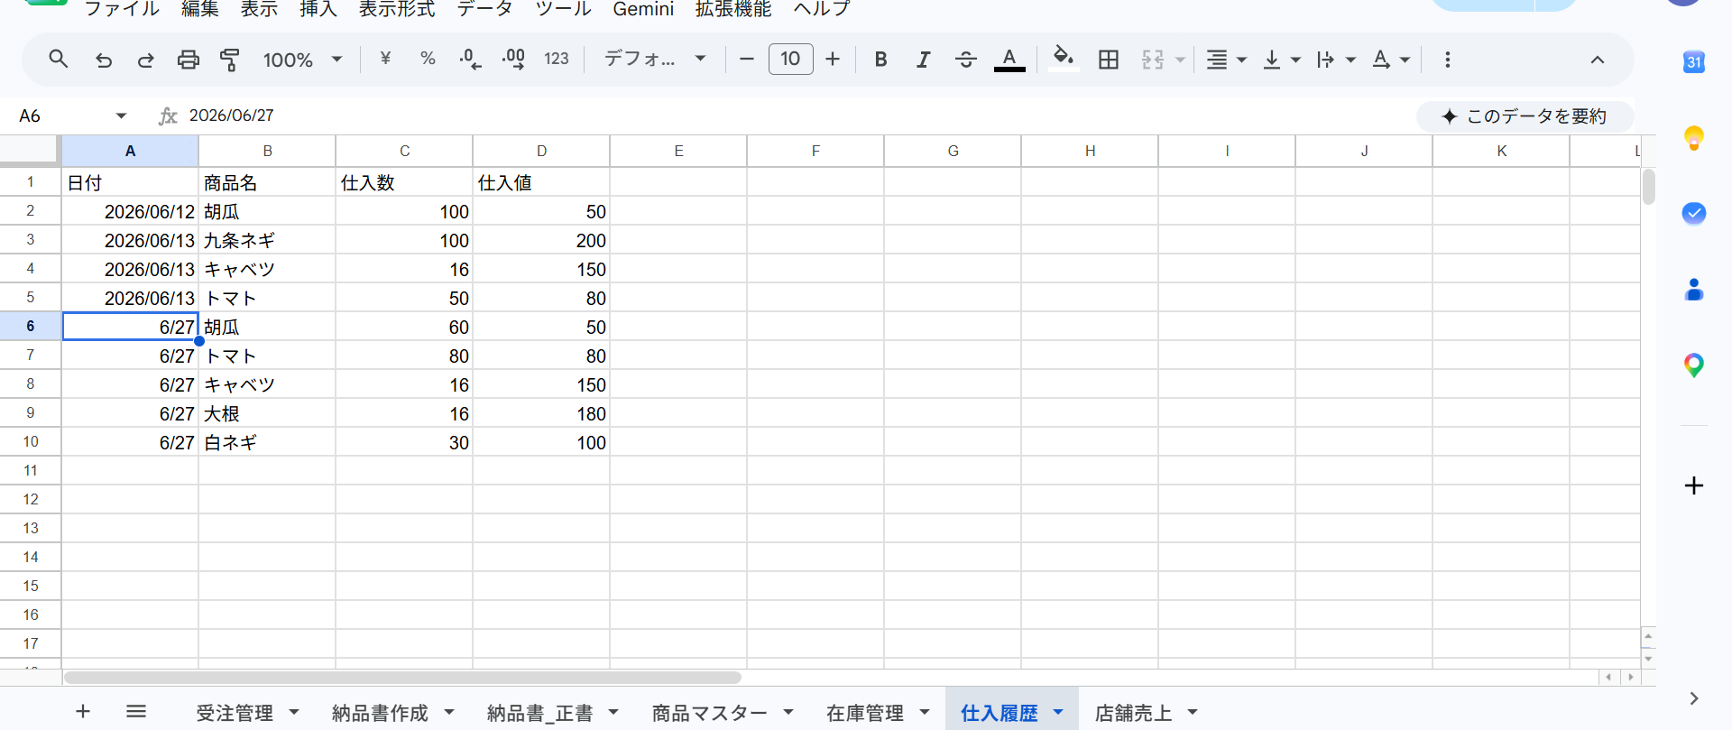
Task: Open the Gemini menu
Action: coord(643,9)
